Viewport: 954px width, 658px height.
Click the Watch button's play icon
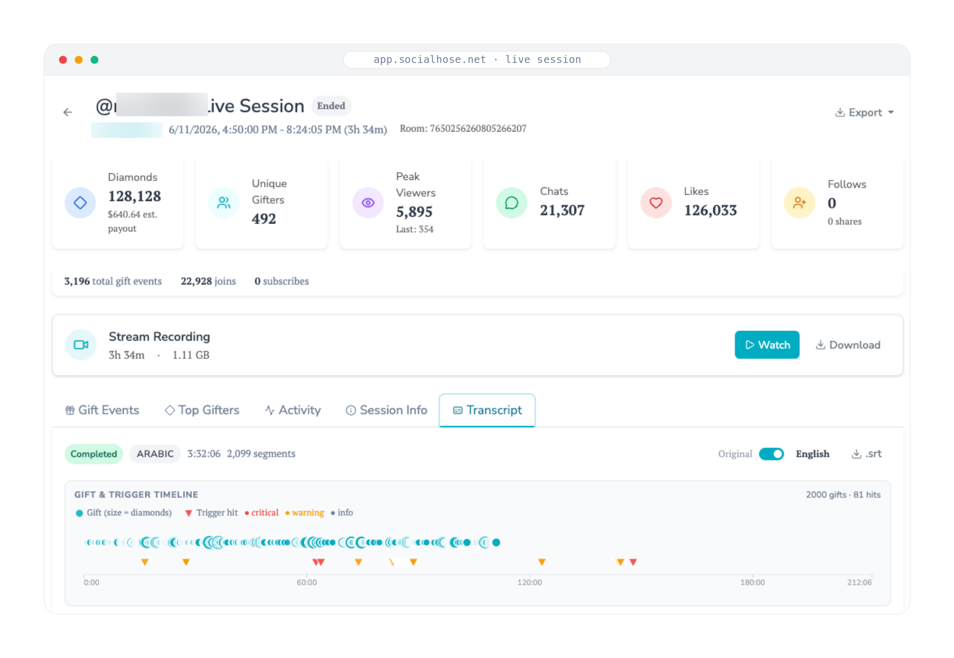point(750,345)
